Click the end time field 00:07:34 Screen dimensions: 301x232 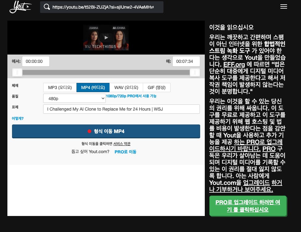click(x=186, y=61)
